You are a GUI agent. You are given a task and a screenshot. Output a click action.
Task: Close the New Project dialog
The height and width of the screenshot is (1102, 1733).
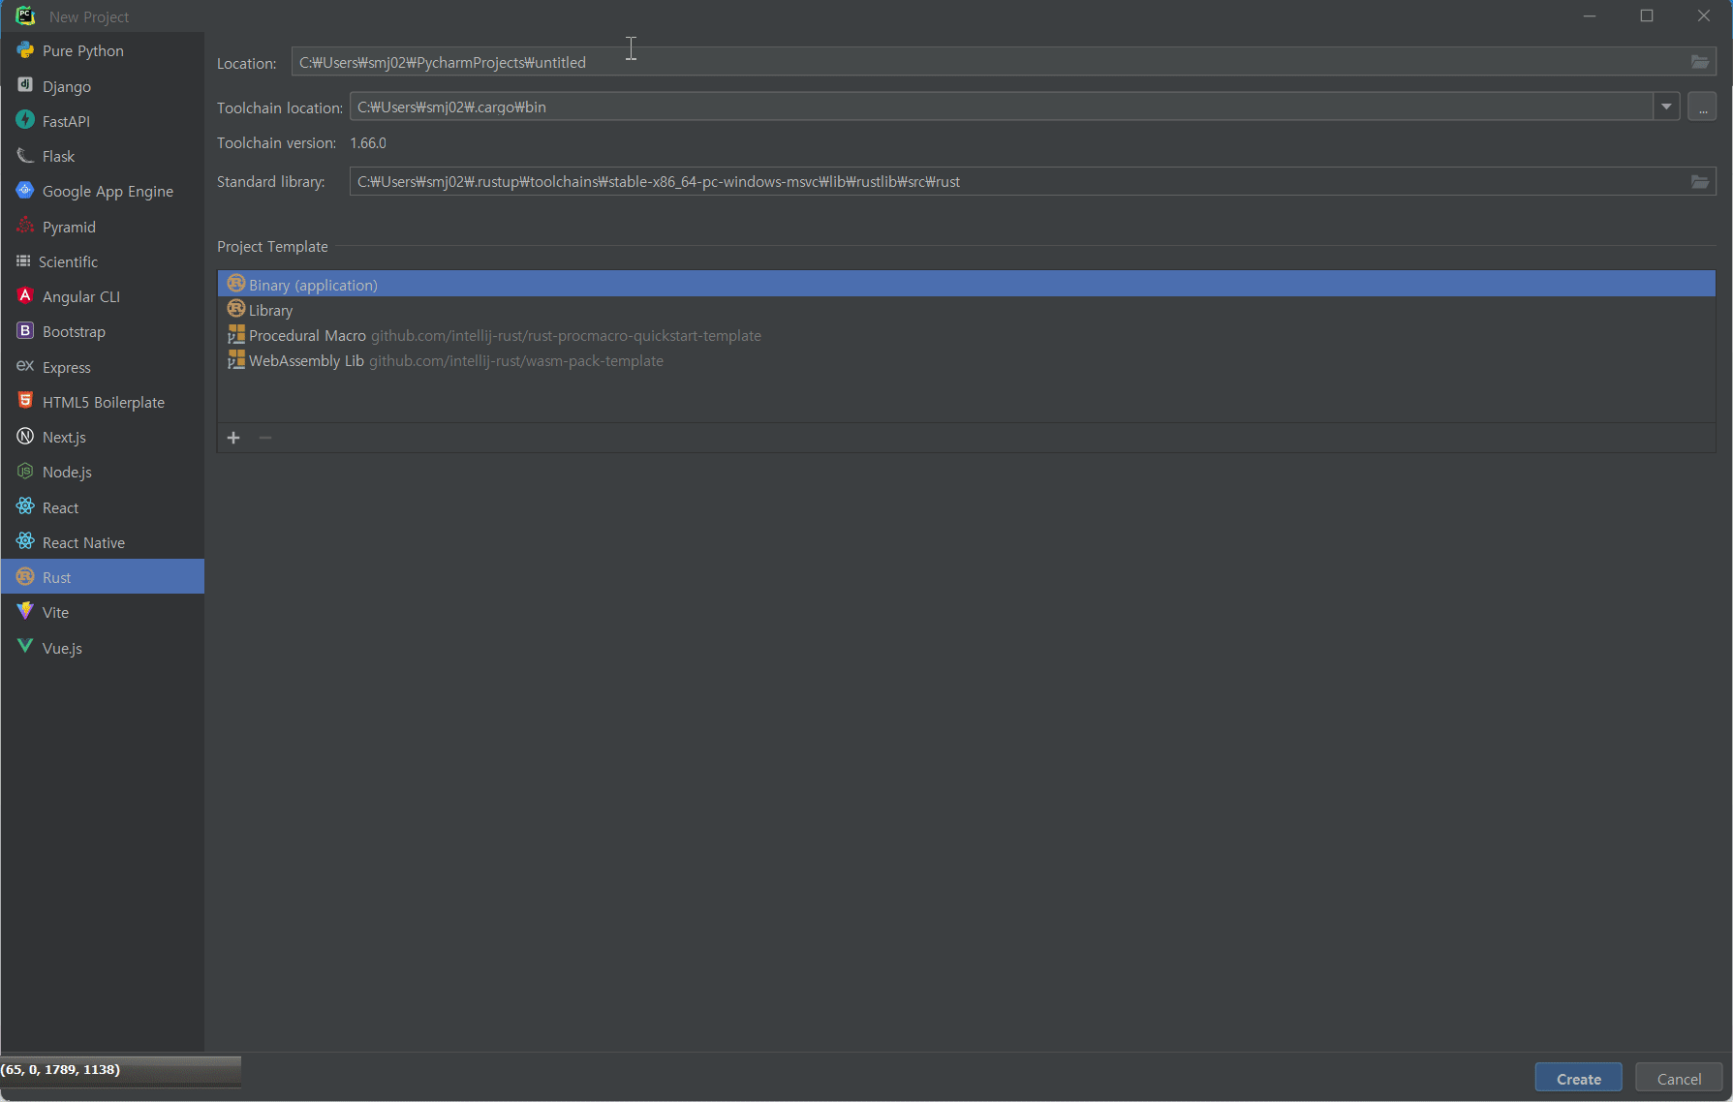click(x=1703, y=15)
